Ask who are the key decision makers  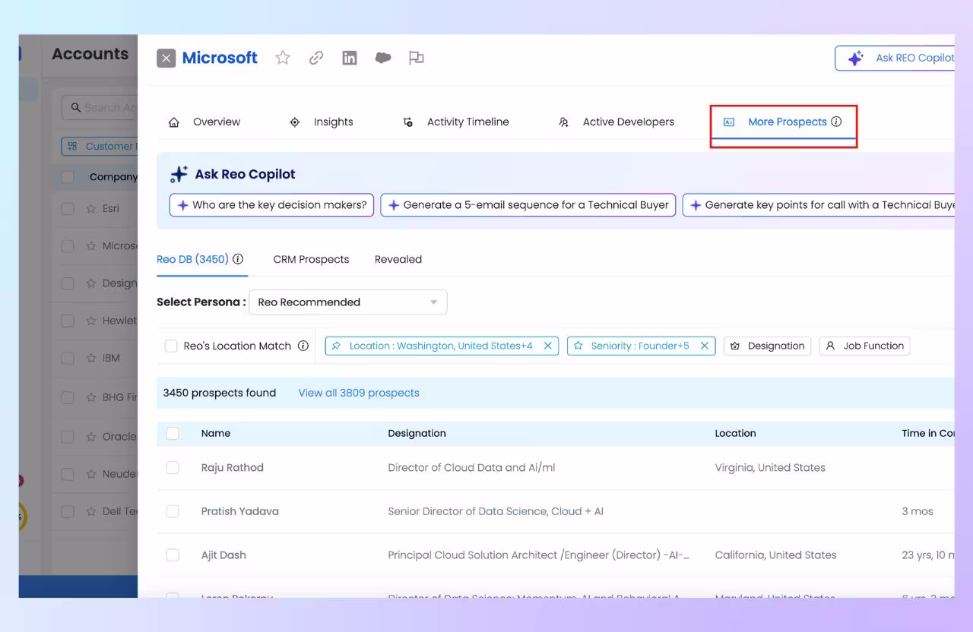(271, 205)
